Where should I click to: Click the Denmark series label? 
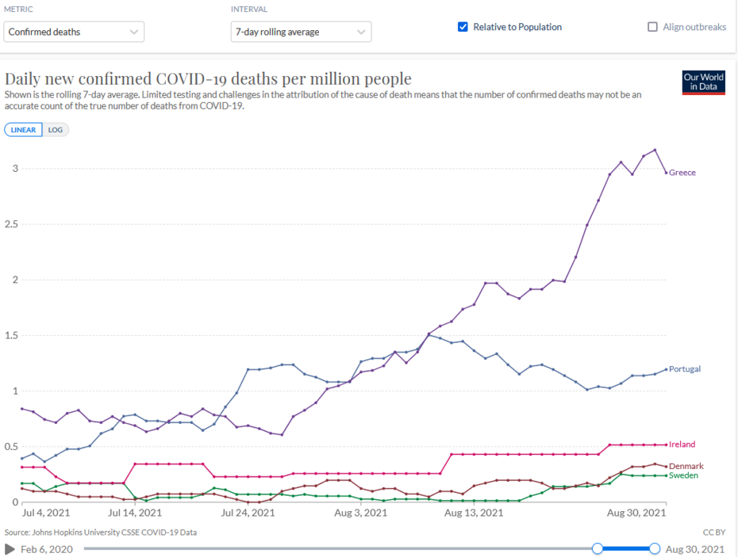click(686, 466)
